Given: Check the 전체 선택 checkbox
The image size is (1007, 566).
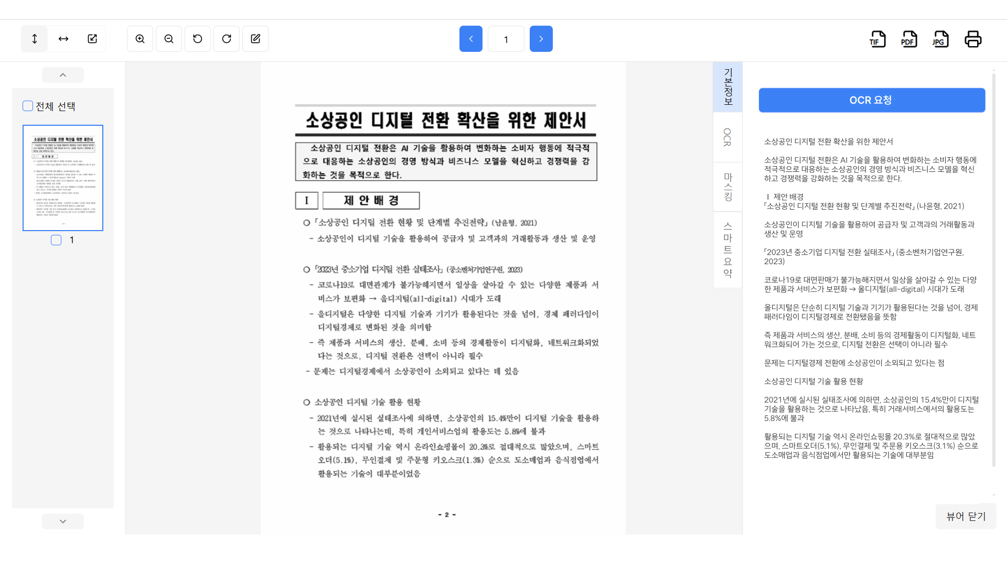Looking at the screenshot, I should (28, 106).
